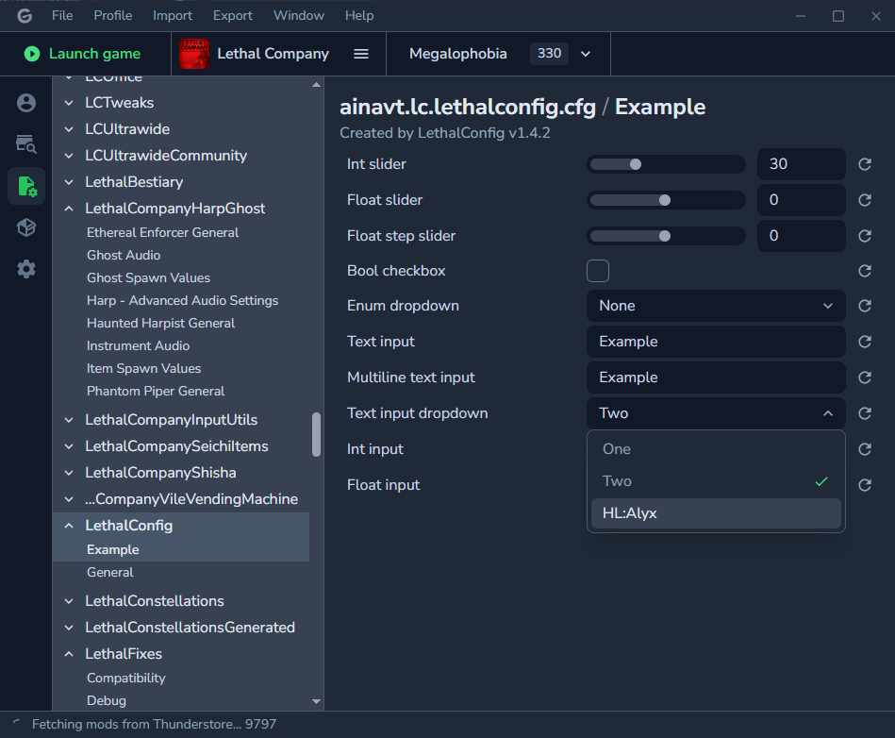Open the Help menu

(x=359, y=15)
